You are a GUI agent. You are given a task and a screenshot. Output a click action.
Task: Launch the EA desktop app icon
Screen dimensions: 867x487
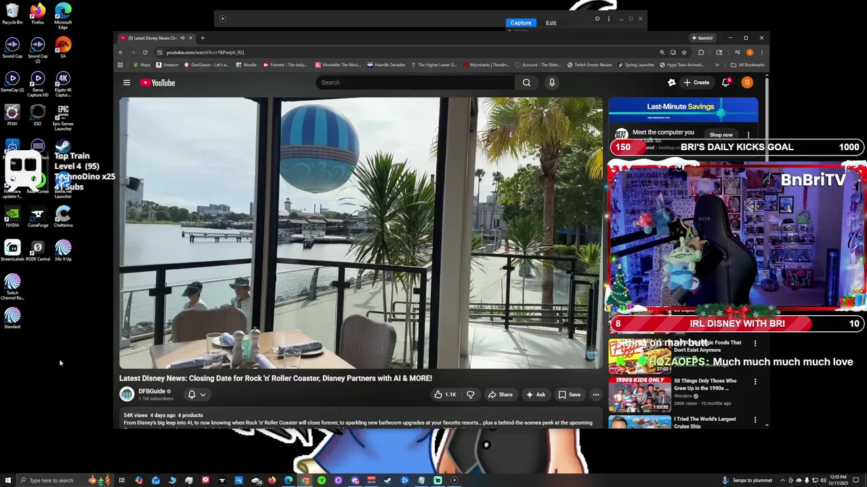point(63,47)
